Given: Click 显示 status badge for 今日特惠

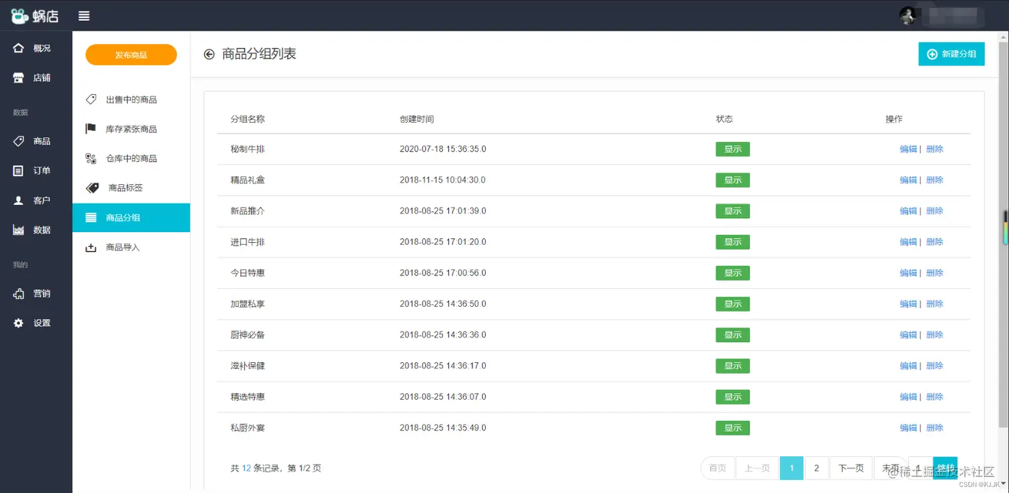Looking at the screenshot, I should tap(733, 273).
